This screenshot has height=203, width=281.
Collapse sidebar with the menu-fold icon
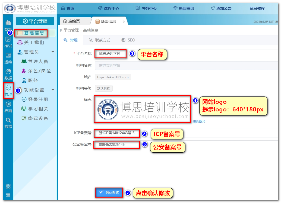[8, 195]
